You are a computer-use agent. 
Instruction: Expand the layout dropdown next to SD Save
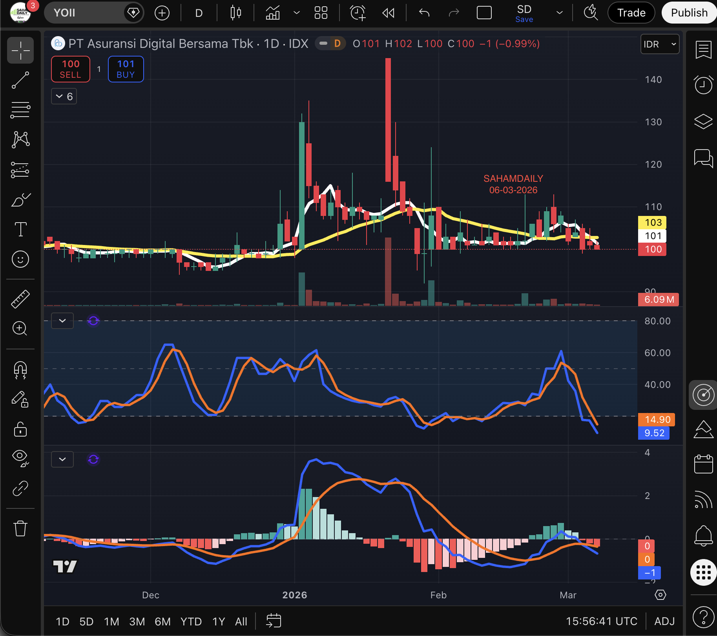pos(559,13)
